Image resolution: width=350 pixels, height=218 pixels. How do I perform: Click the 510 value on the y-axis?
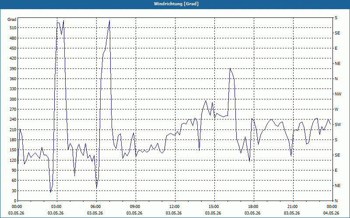point(13,28)
